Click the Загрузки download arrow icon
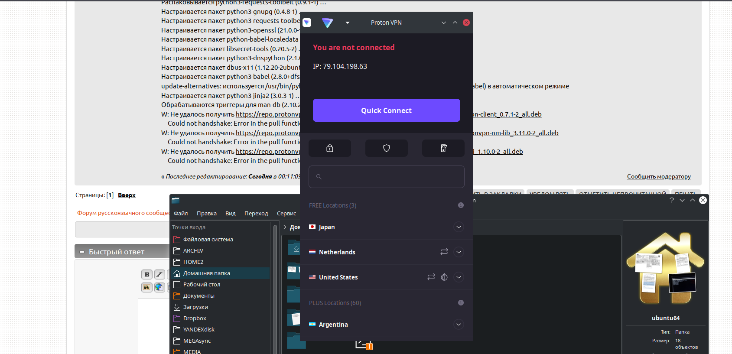The width and height of the screenshot is (732, 354). pyautogui.click(x=177, y=307)
